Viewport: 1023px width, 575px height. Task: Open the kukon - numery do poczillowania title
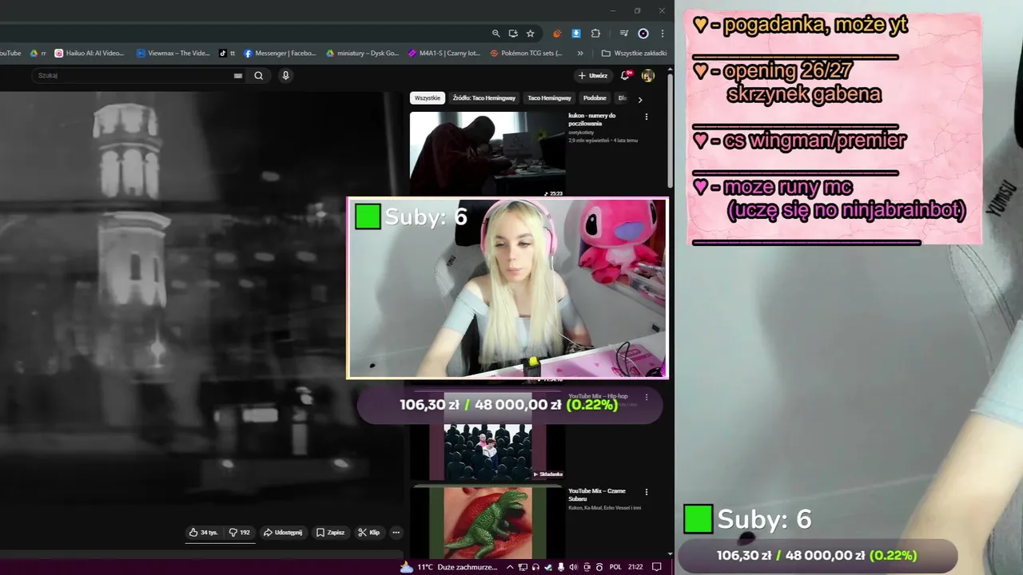click(592, 119)
